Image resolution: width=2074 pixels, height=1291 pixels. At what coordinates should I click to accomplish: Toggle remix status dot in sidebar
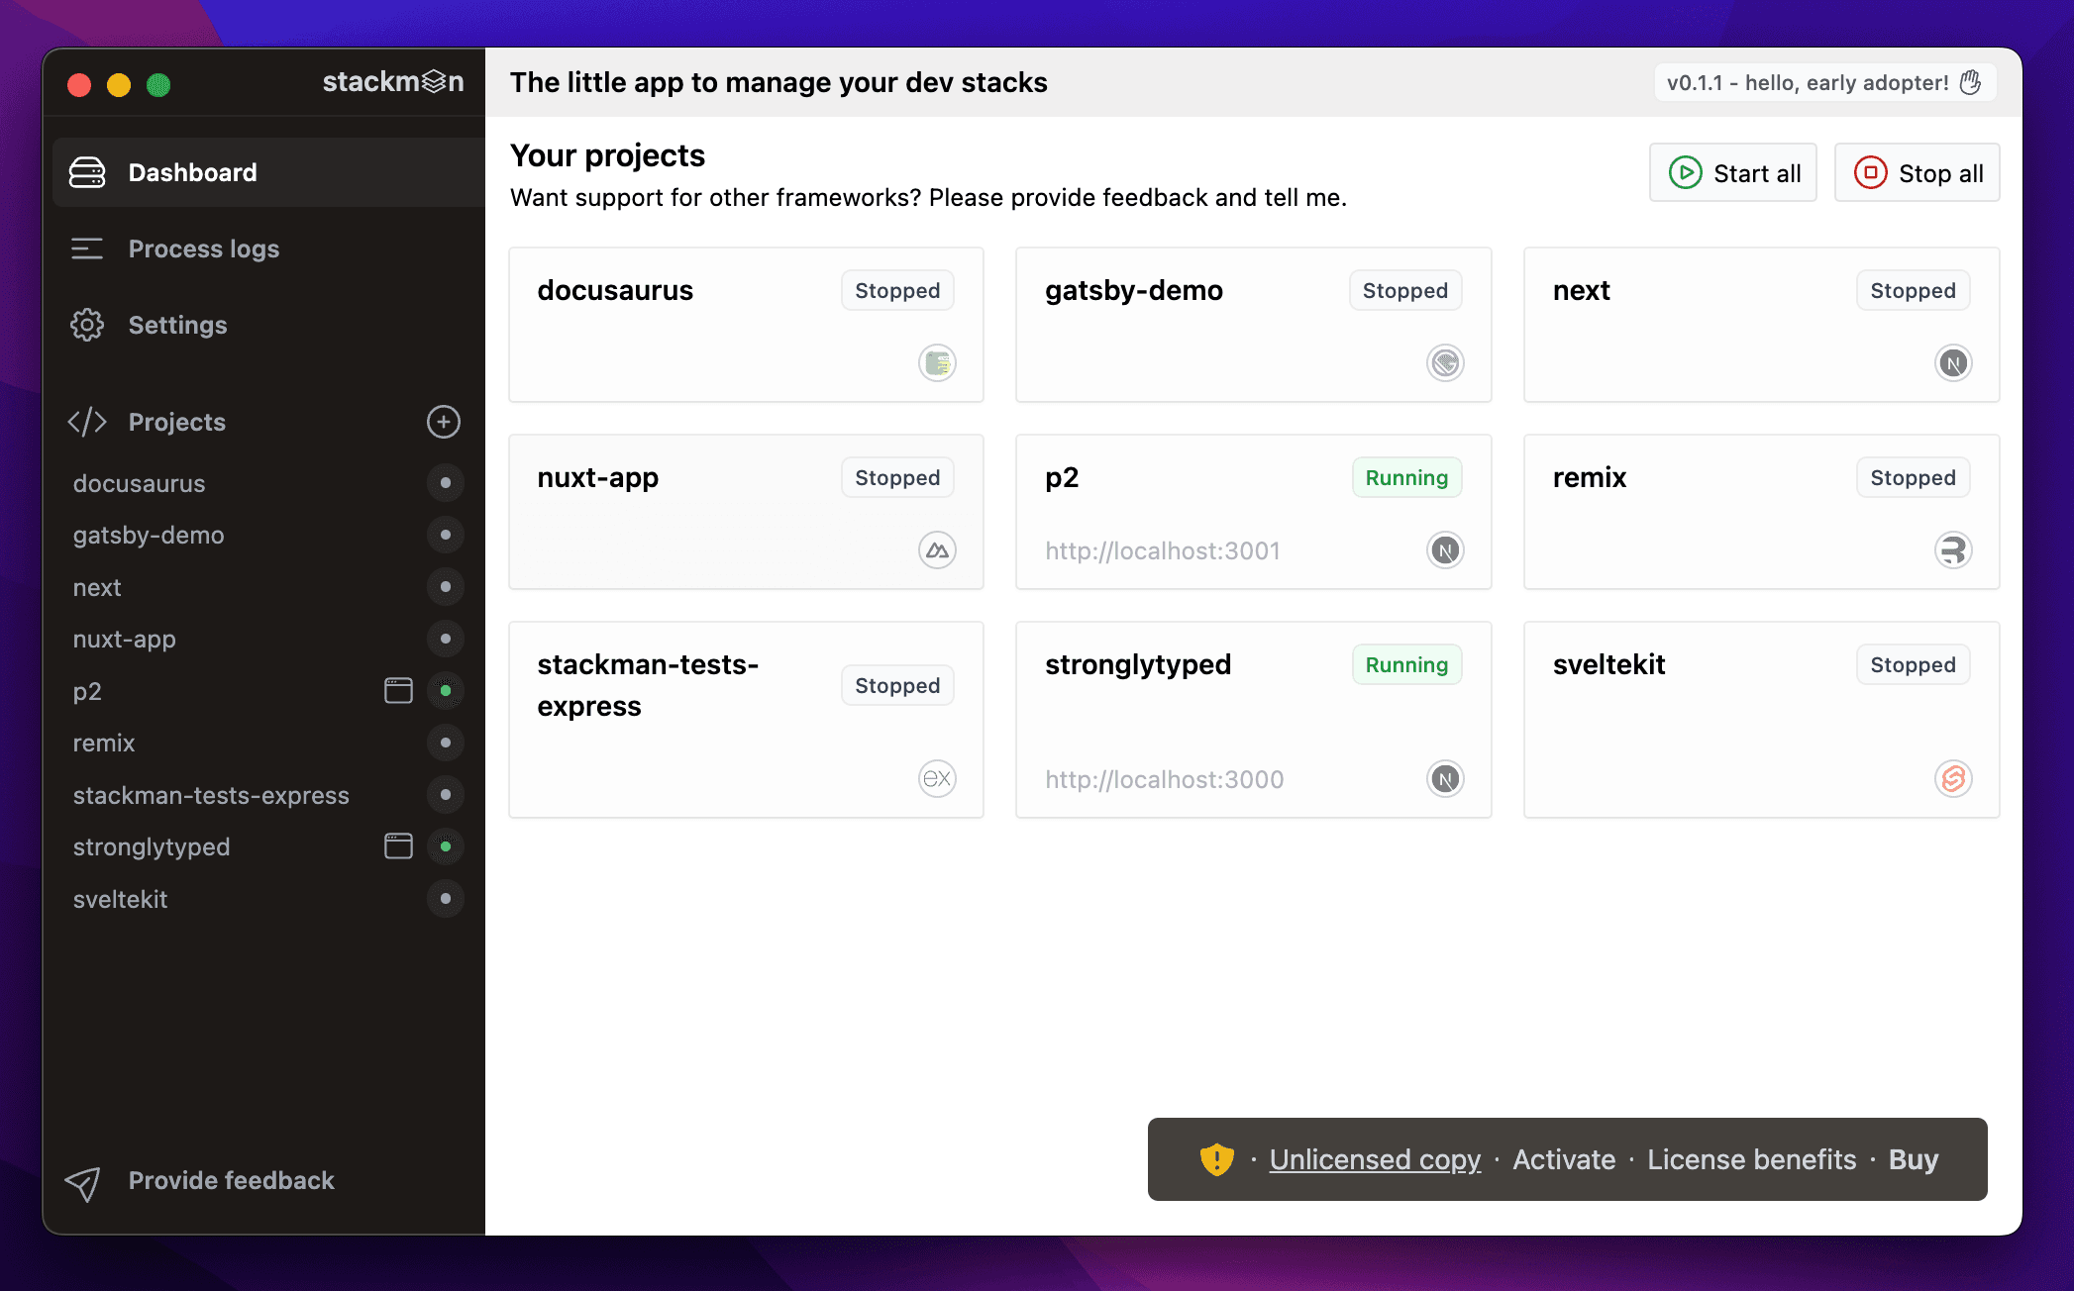[x=446, y=743]
